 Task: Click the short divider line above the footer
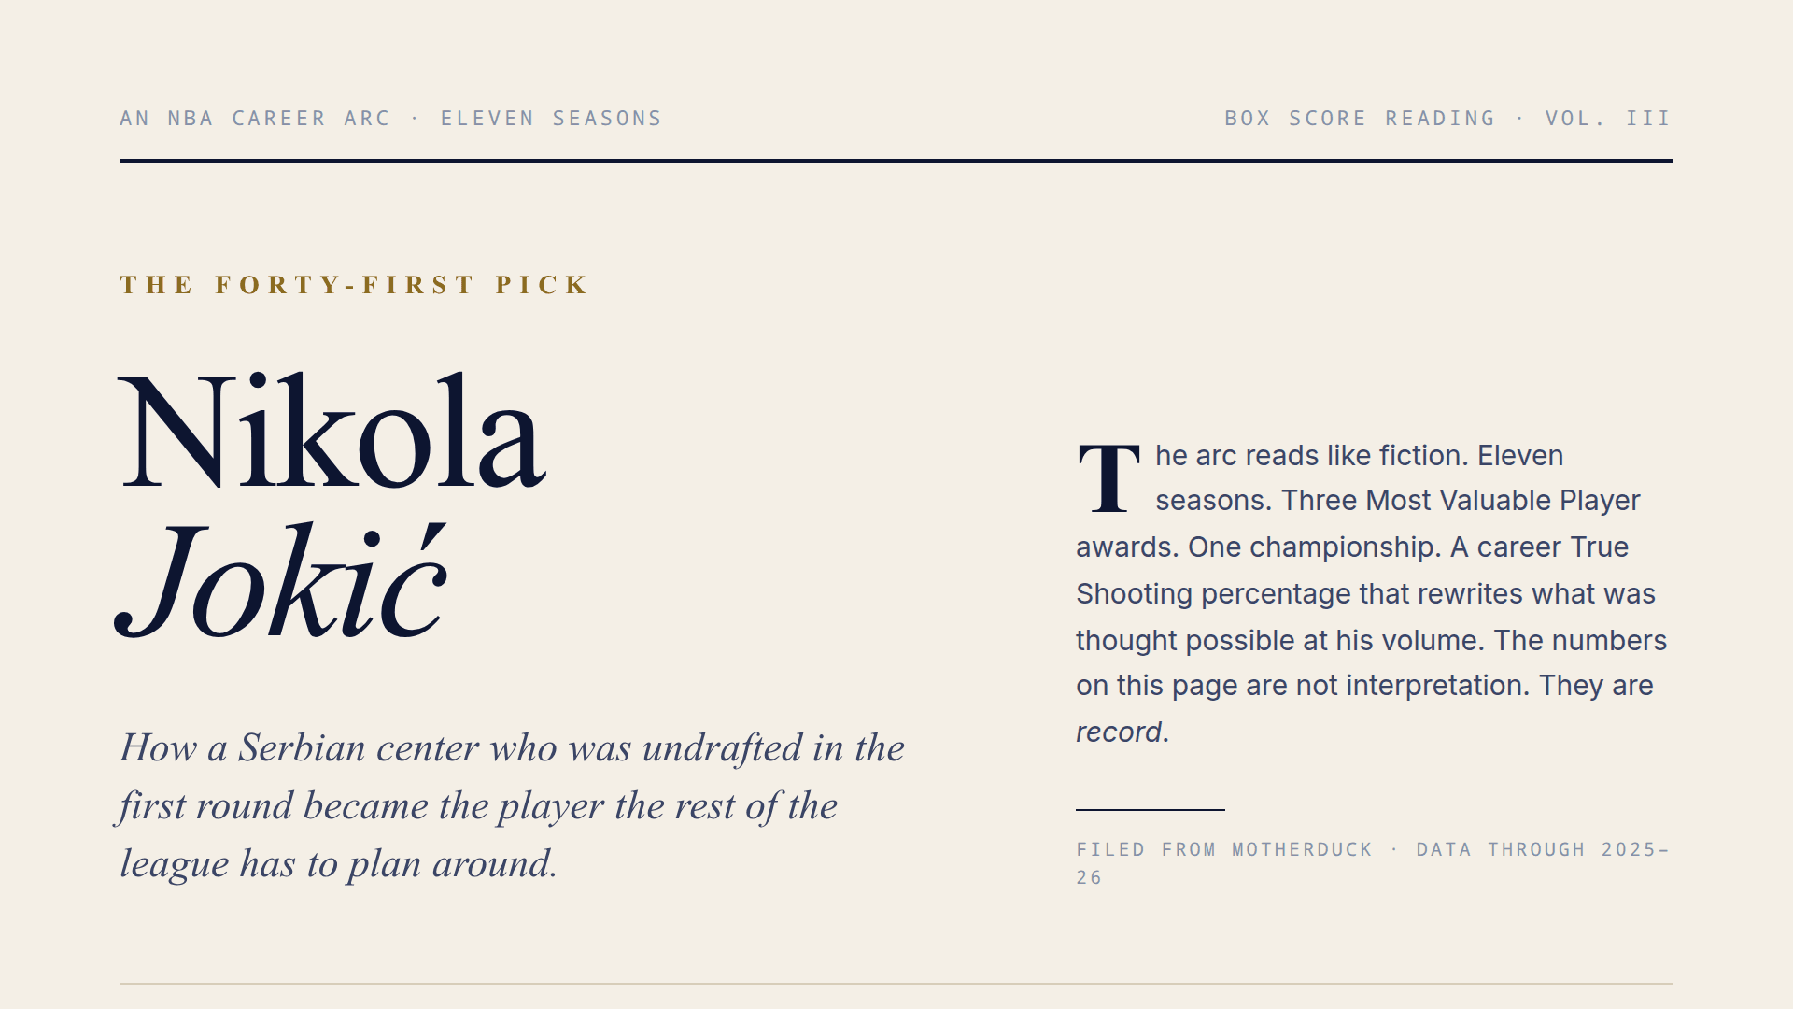click(x=1151, y=809)
